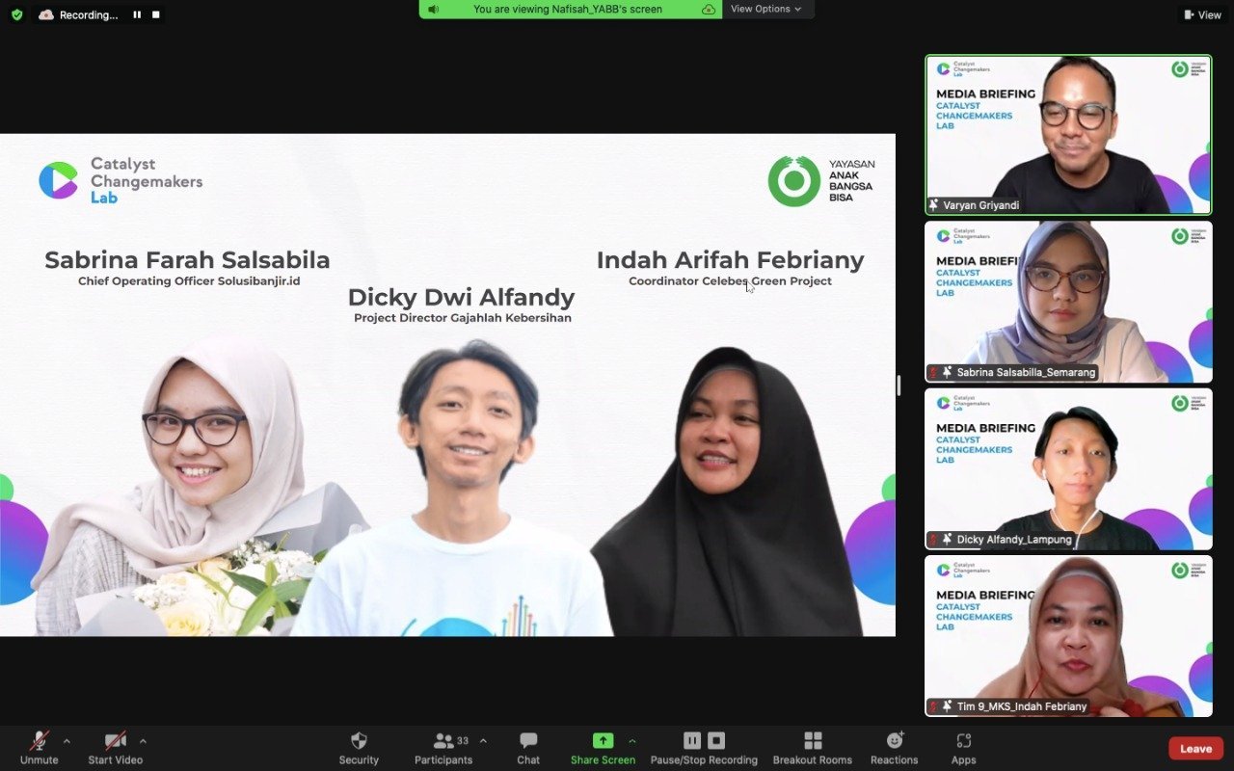Pause the recording in the top bar
The width and height of the screenshot is (1234, 771).
coord(137,14)
